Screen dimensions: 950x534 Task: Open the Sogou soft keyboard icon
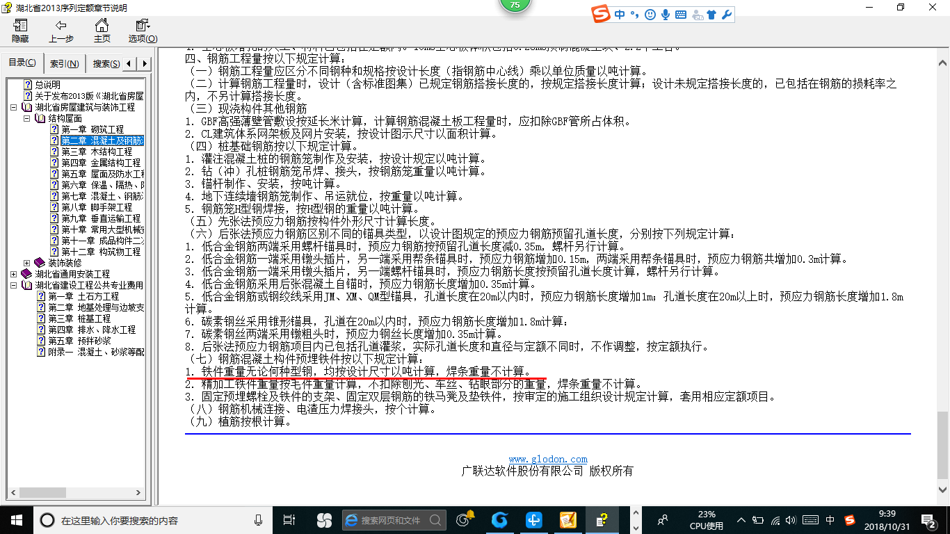[681, 14]
